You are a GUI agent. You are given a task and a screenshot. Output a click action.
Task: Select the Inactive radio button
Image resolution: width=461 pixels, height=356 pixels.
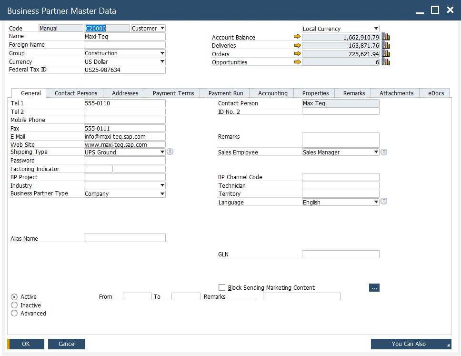coord(14,305)
